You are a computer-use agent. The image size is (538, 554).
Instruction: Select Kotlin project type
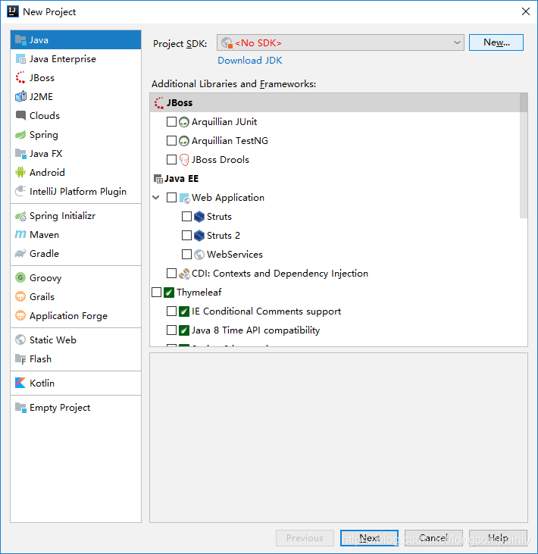pos(76,383)
